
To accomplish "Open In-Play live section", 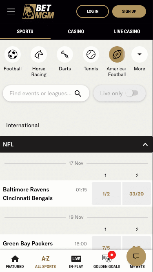I will (76, 262).
